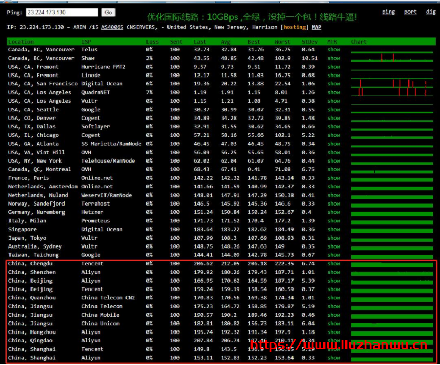This screenshot has height=365, width=440.
Task: Show MTR for France, Paris row
Action: [x=333, y=178]
